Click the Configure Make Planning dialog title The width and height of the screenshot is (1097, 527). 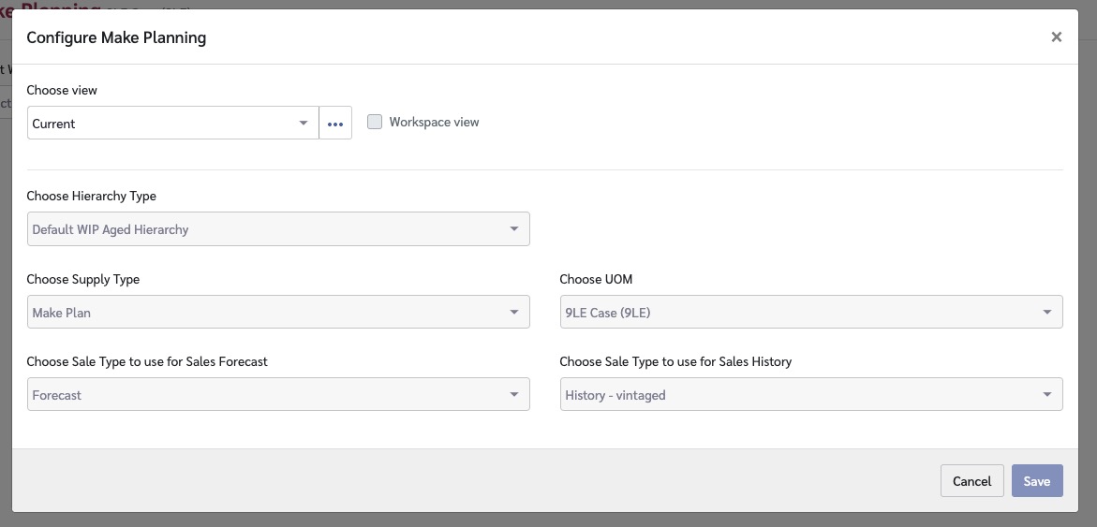click(116, 37)
